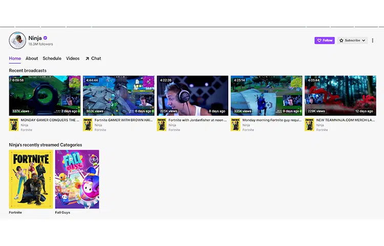Click Ninja's profile avatar
This screenshot has width=384, height=246.
[x=17, y=40]
